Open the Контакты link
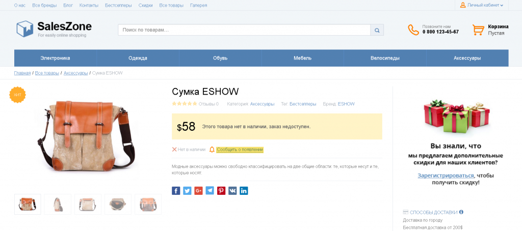522x231 pixels. point(89,5)
